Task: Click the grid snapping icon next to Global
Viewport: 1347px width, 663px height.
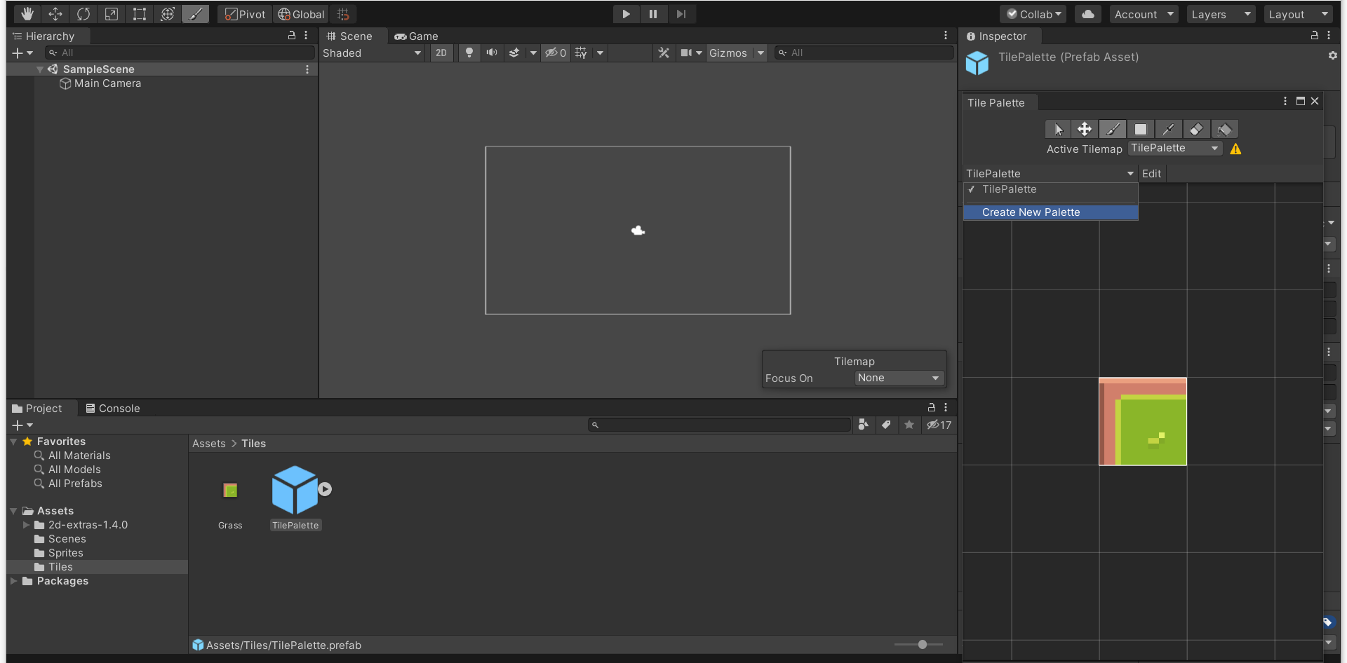Action: click(343, 14)
